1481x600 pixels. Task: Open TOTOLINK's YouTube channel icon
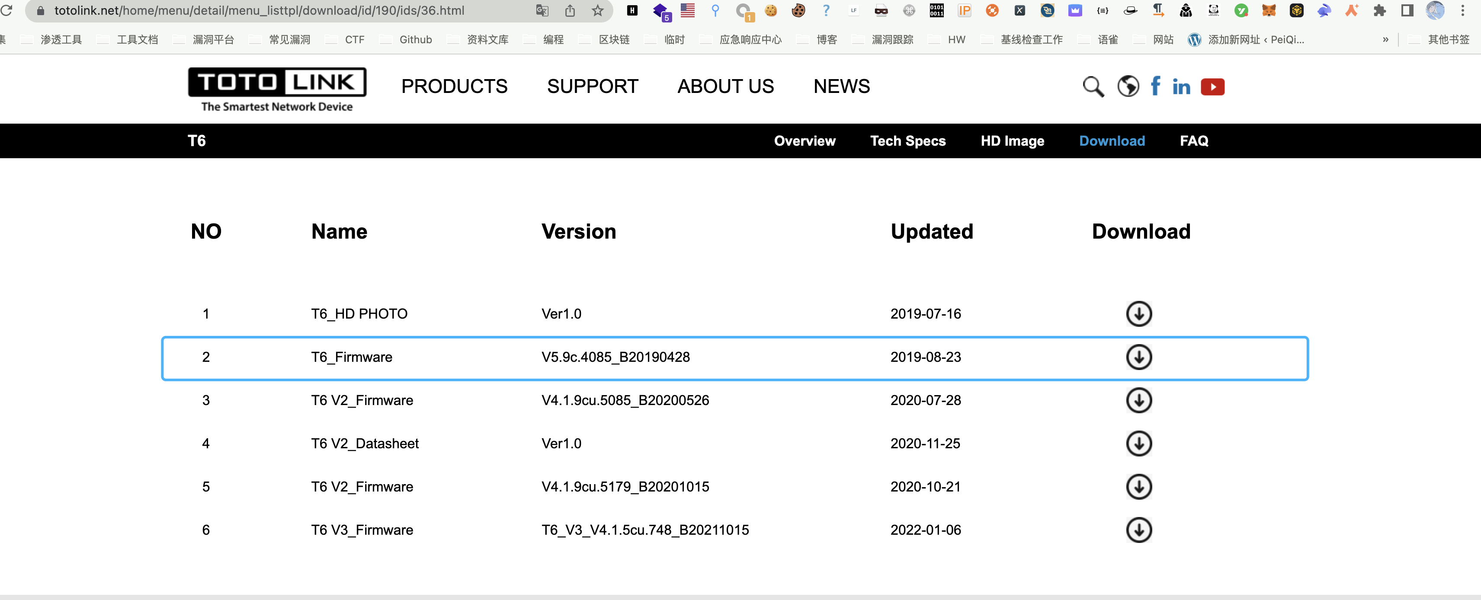(x=1212, y=87)
